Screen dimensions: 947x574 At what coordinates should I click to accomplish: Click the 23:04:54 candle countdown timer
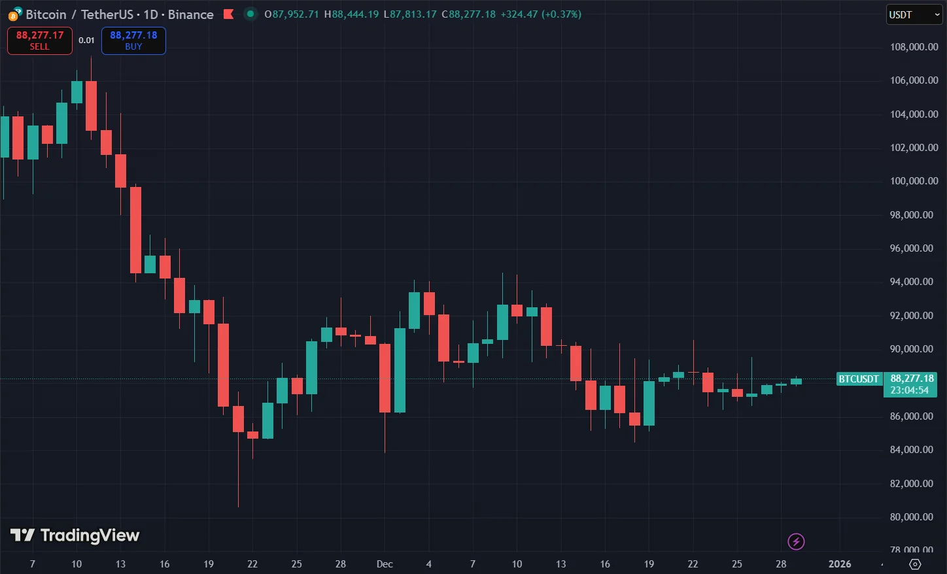tap(910, 390)
